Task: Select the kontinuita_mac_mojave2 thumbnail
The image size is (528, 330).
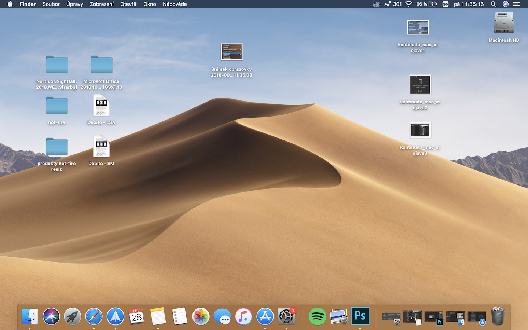Action: tap(420, 85)
